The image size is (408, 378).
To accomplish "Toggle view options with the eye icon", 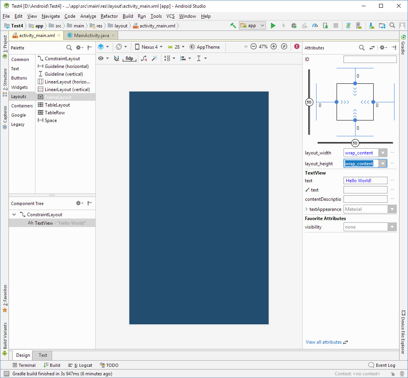I will (x=102, y=58).
